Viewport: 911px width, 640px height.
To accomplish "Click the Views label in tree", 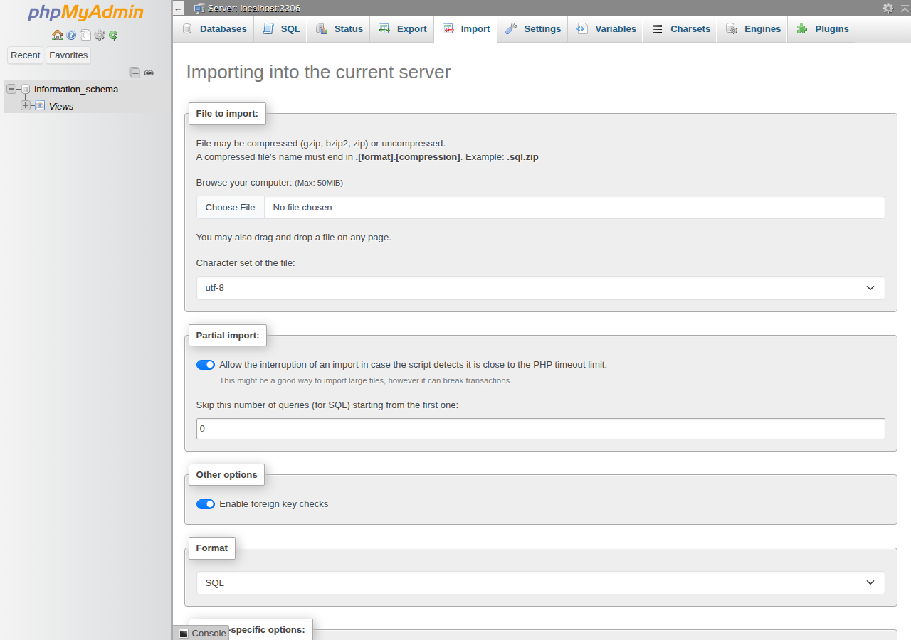I will (61, 106).
